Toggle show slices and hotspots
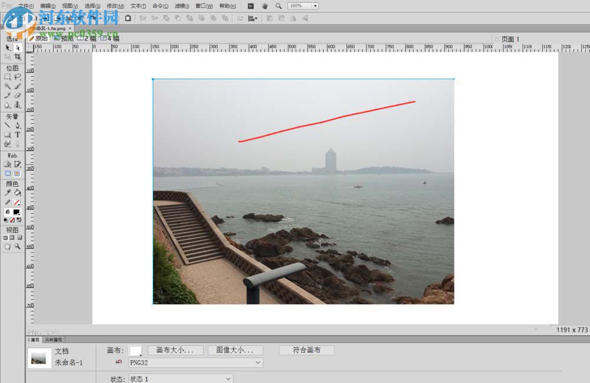 pos(17,174)
